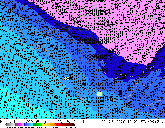Pick the dark blue legend swatch
This screenshot has height=128, width=165.
point(24,125)
